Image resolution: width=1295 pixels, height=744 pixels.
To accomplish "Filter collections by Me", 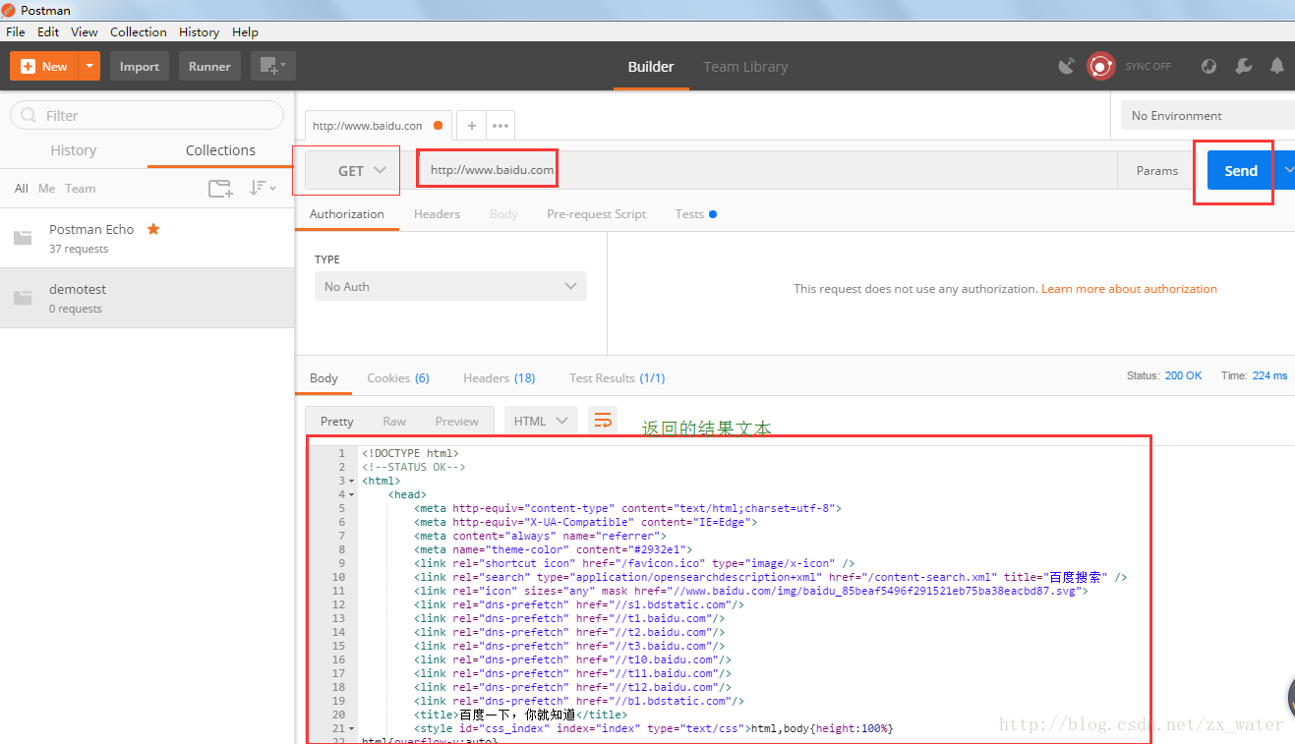I will pyautogui.click(x=46, y=188).
